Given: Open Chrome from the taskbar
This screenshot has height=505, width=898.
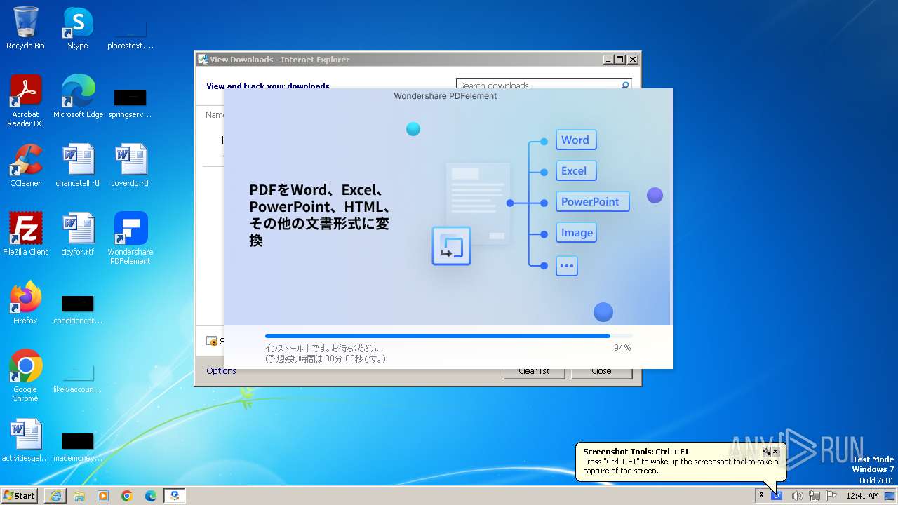Looking at the screenshot, I should pos(127,496).
